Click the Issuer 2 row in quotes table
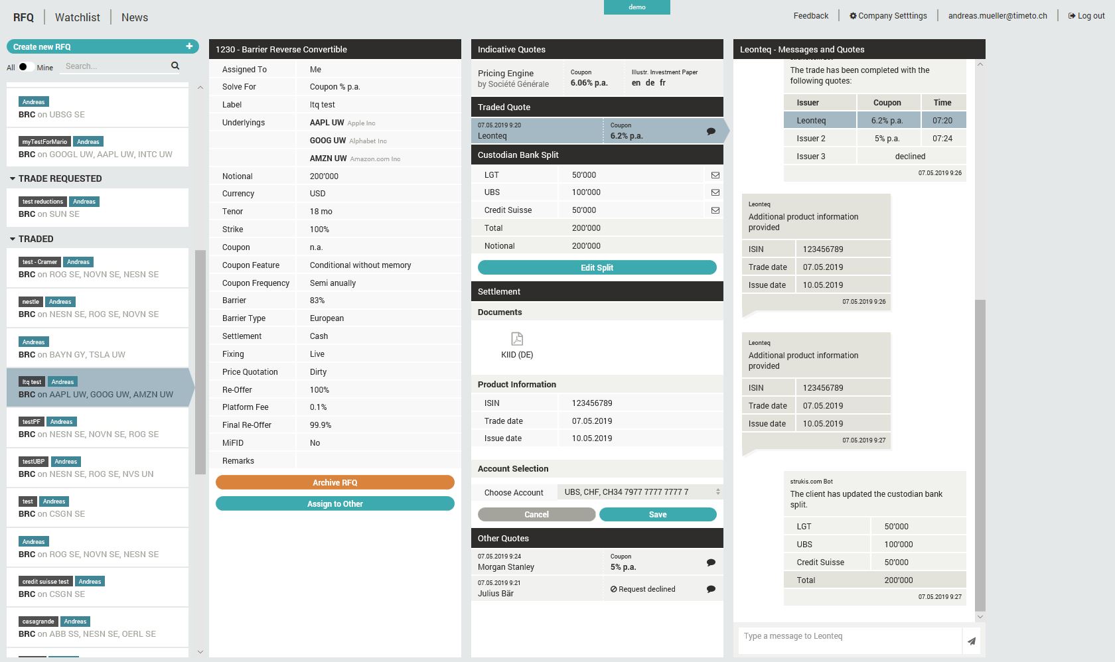 875,139
